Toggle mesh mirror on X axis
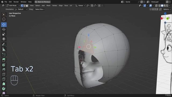Screen dimensions: 172x97 (153, 9)
